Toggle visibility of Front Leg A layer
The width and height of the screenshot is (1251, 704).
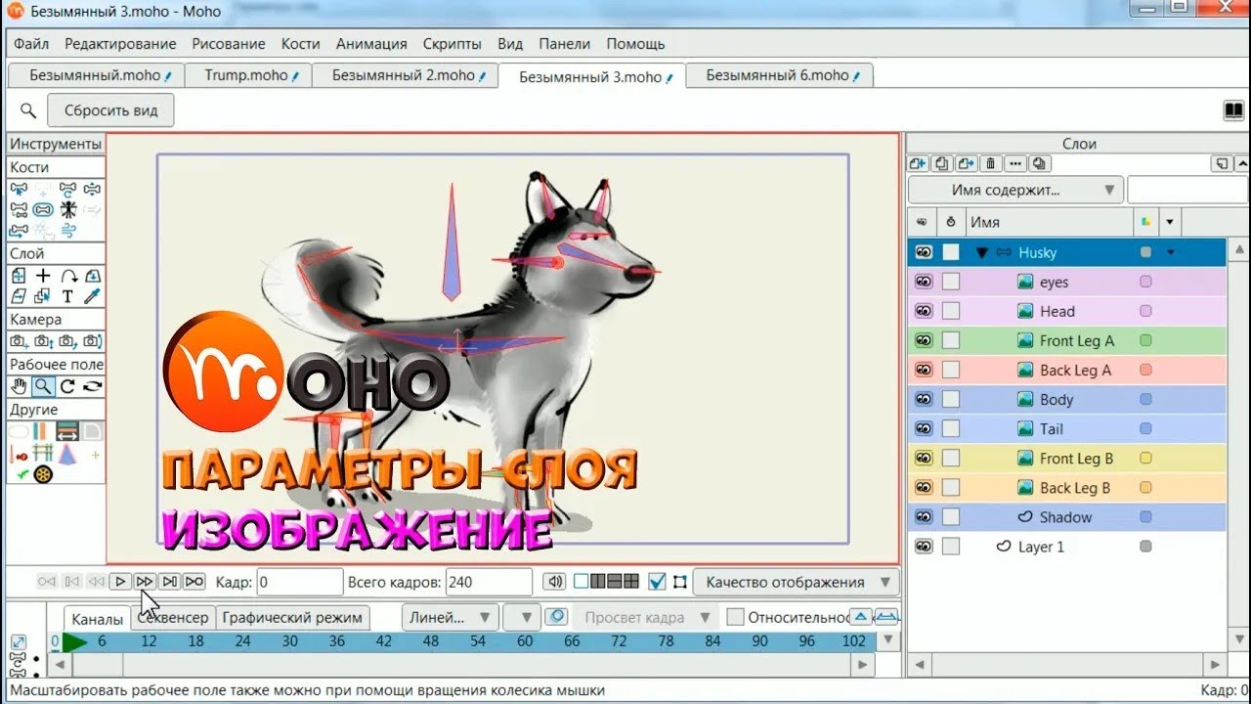click(x=924, y=340)
